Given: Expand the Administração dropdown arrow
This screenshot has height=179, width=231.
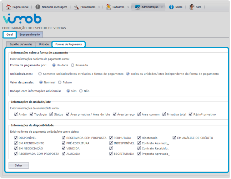Looking at the screenshot, I should pyautogui.click(x=162, y=7).
